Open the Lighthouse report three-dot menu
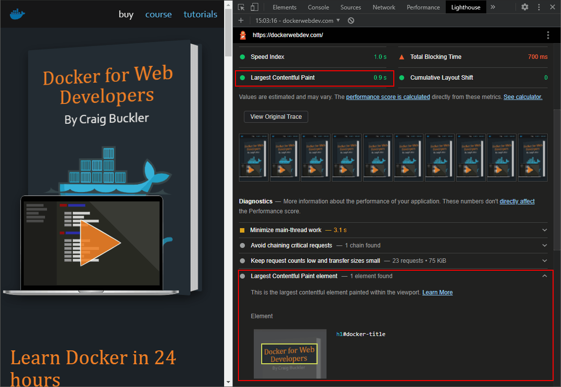Viewport: 561px width, 387px height. [548, 35]
